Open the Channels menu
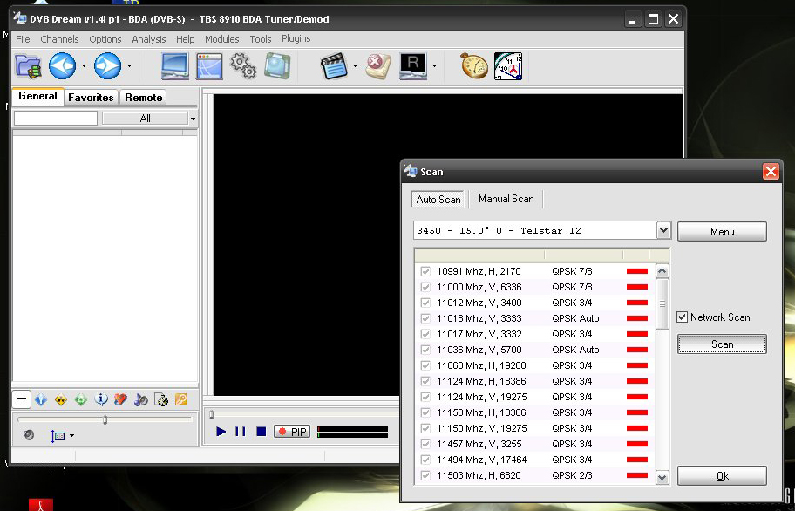 [x=59, y=39]
